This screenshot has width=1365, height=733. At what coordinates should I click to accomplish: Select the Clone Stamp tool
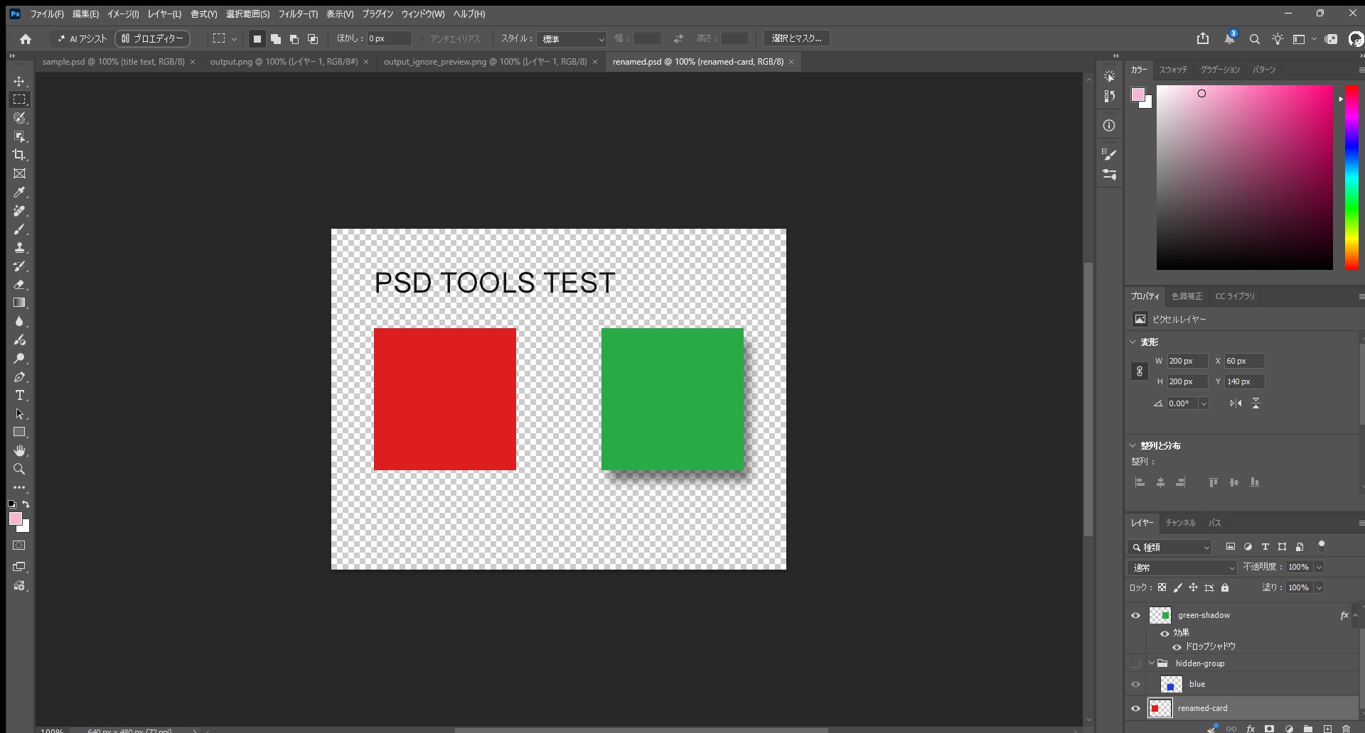click(x=19, y=247)
